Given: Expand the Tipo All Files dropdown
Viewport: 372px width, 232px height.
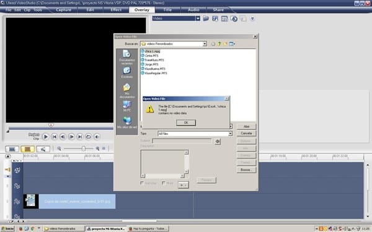Looking at the screenshot, I should [230, 134].
